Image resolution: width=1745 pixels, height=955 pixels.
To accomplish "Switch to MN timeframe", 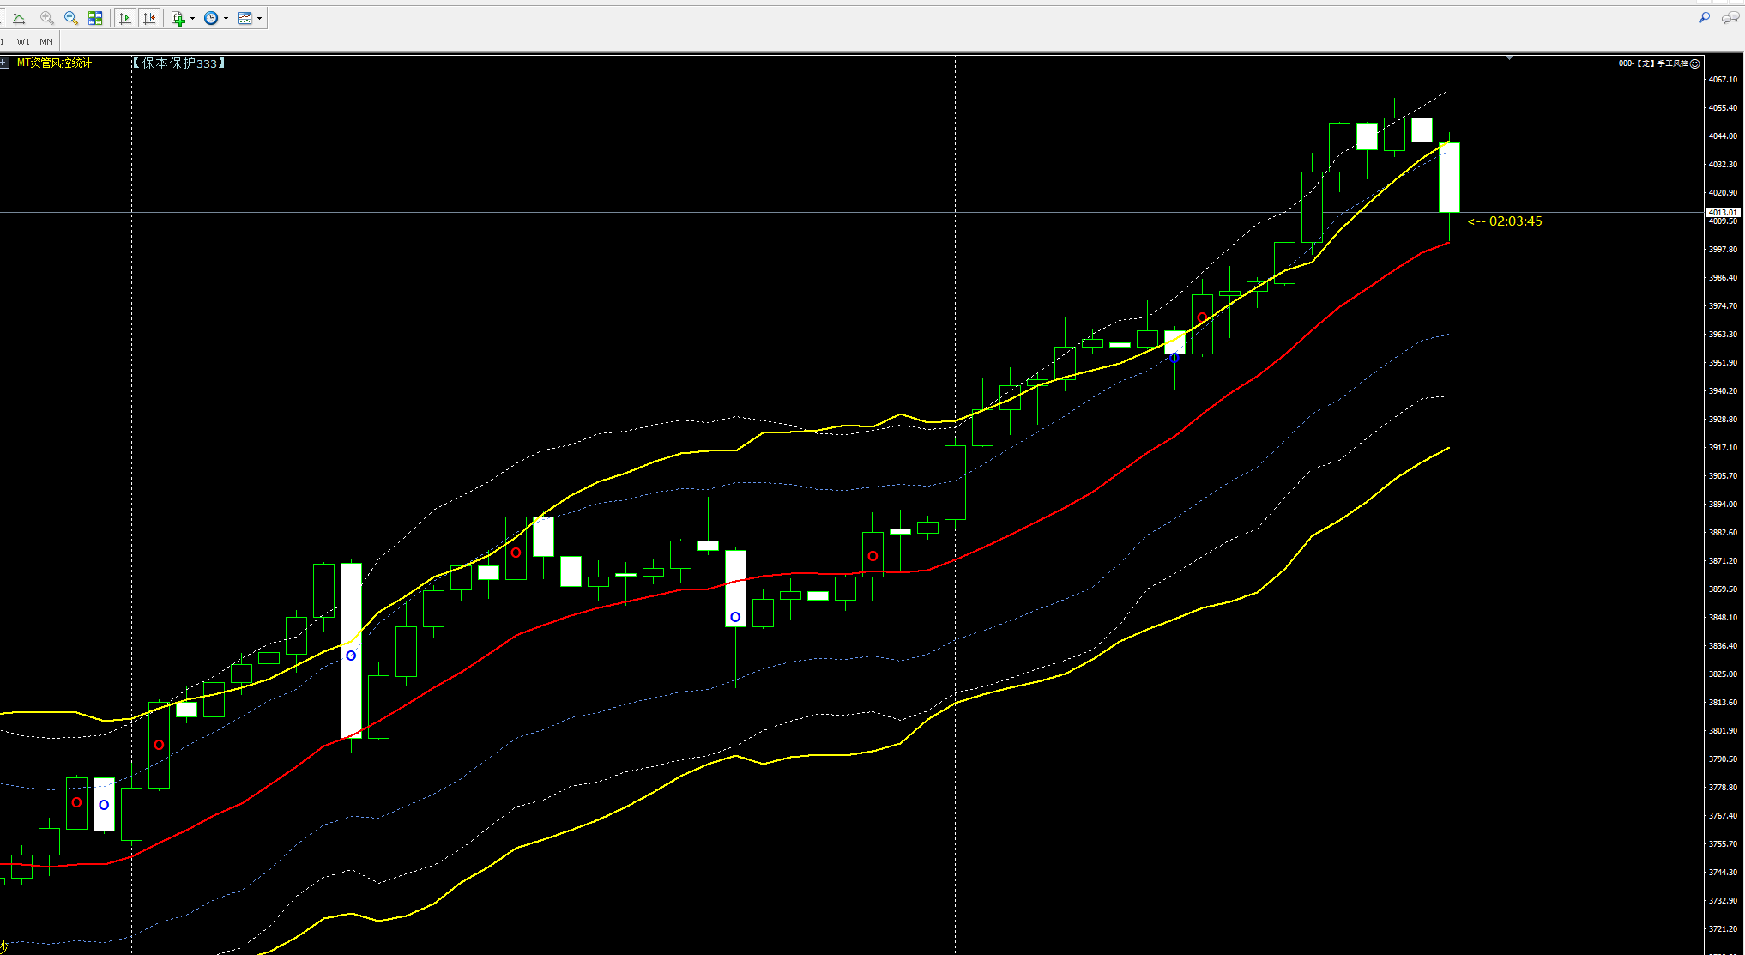I will [46, 41].
